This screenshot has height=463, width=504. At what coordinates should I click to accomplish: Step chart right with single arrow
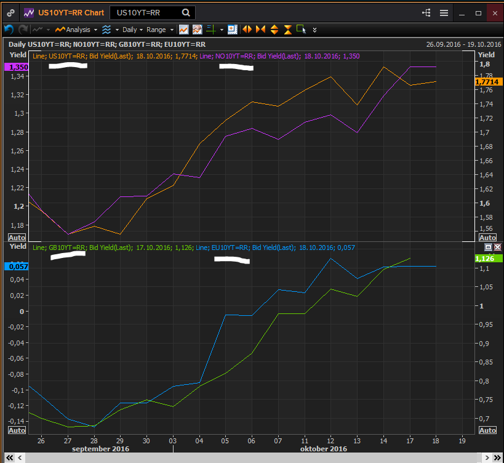pos(487,457)
